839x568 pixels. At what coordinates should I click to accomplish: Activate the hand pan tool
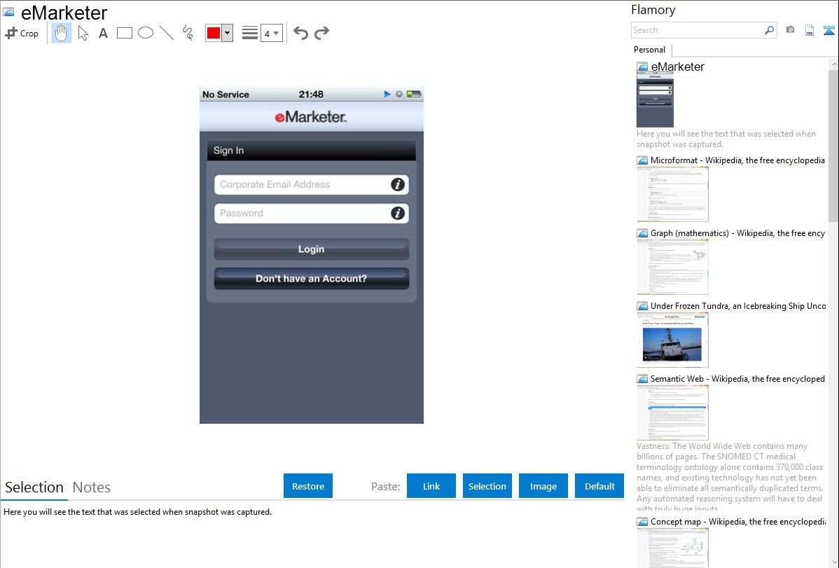coord(62,33)
